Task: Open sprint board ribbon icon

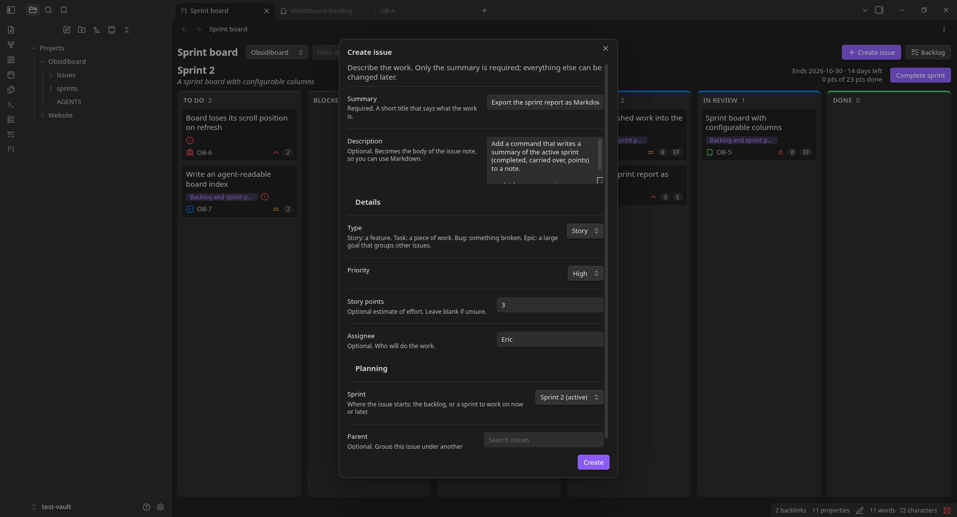Action: coord(11,149)
